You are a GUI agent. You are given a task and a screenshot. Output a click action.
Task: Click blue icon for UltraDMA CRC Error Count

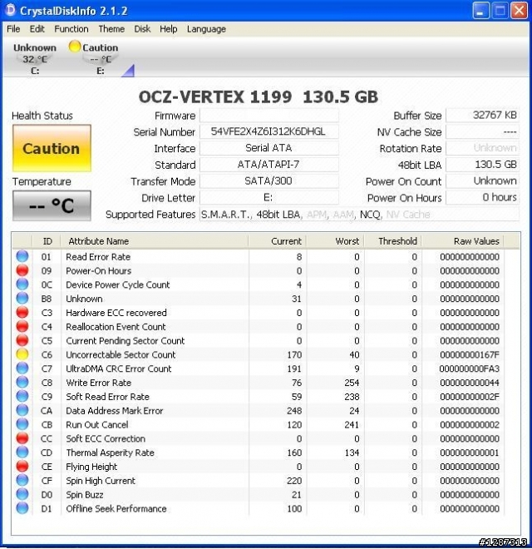(22, 368)
